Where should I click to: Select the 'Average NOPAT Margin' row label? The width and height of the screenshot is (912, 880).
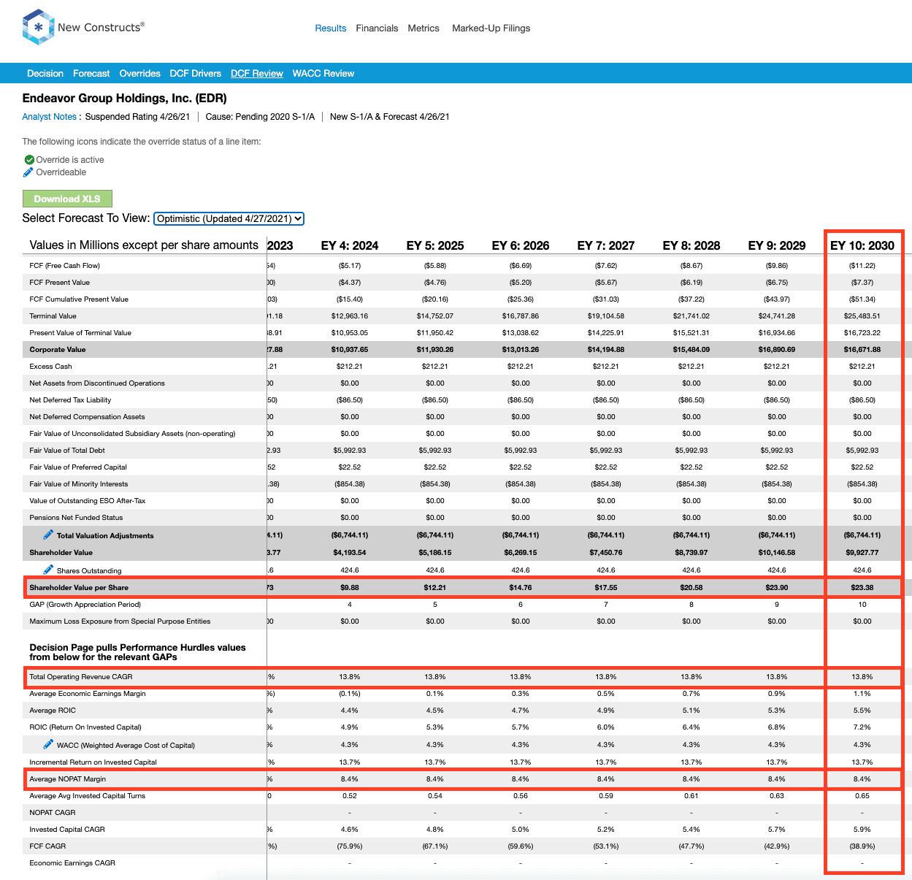(68, 779)
